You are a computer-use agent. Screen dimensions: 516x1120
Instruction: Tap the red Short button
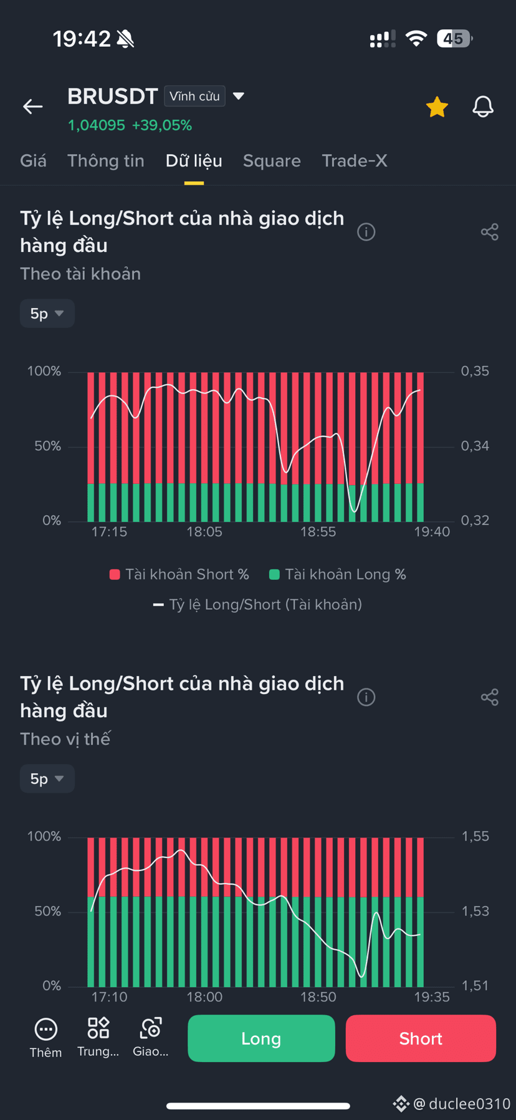[x=421, y=1038]
